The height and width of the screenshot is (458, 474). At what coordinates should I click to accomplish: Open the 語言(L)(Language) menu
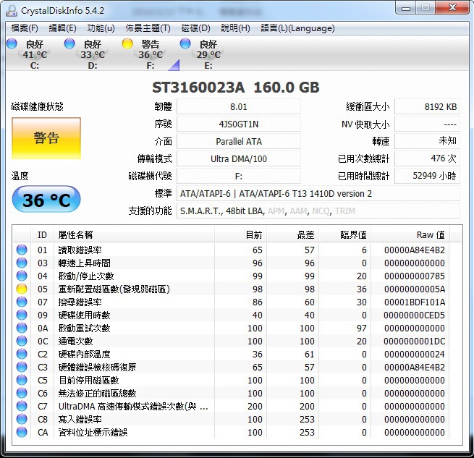tap(297, 28)
